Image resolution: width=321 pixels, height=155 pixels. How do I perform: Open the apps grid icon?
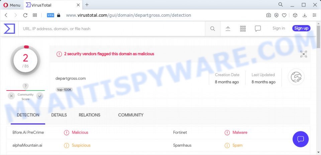point(243,29)
